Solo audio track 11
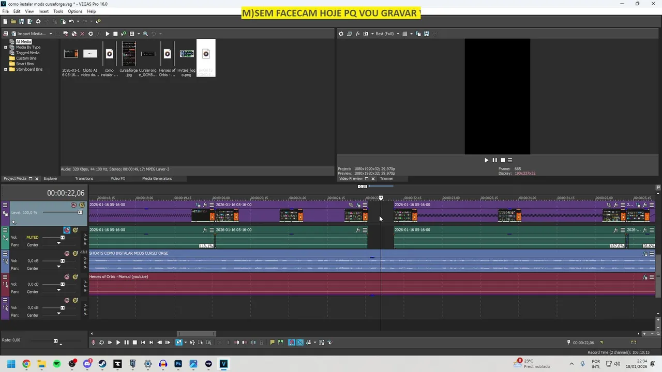662x372 pixels. click(x=75, y=277)
